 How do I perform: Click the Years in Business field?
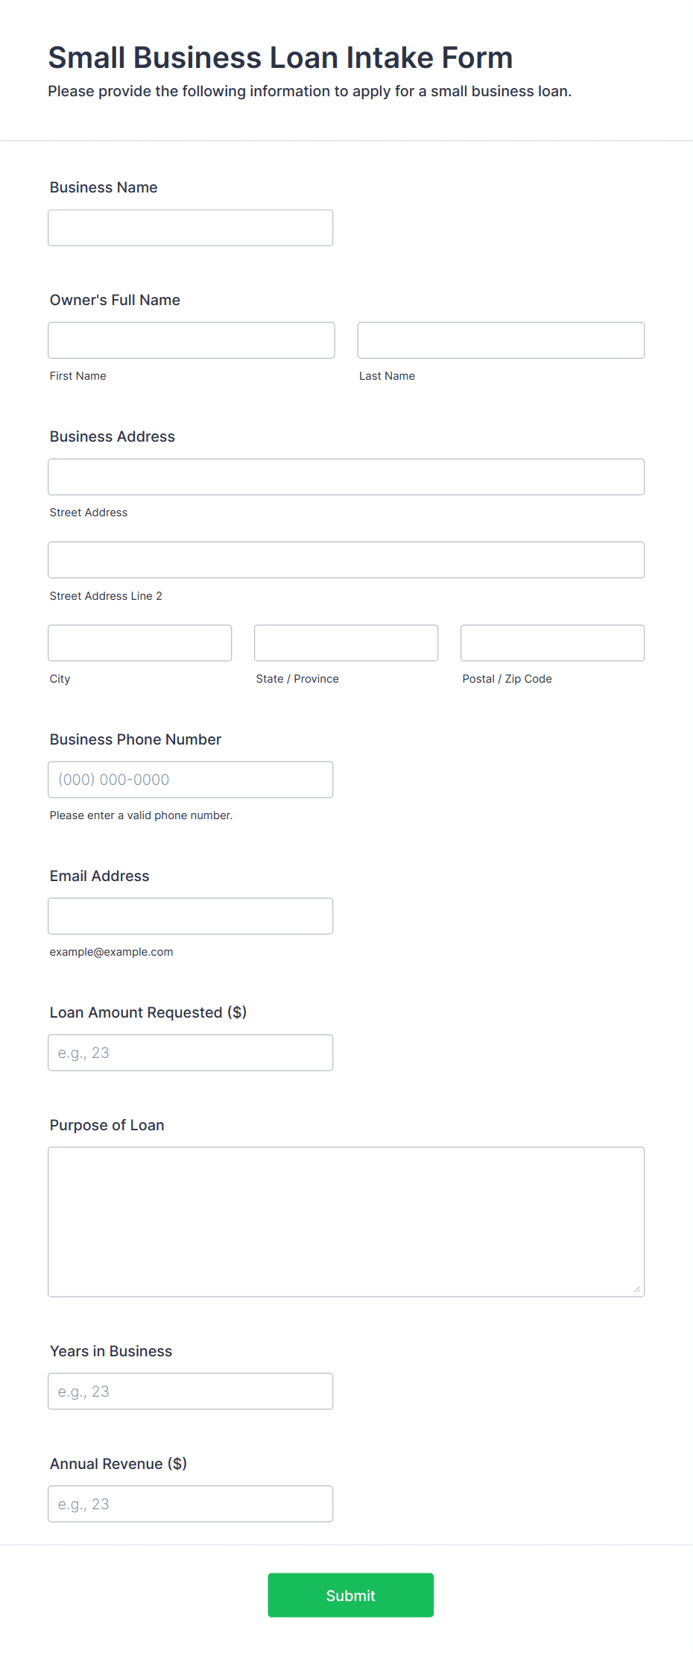(x=190, y=1391)
